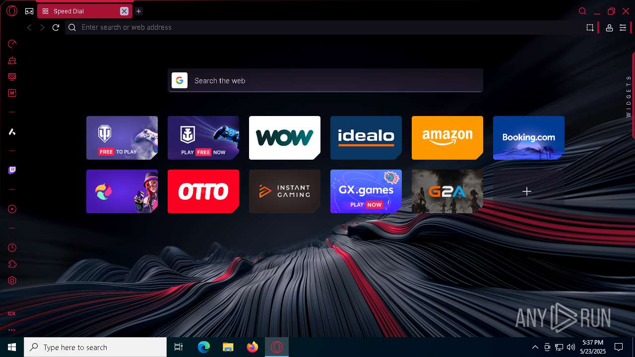The width and height of the screenshot is (635, 357).
Task: Click the GX icon in sidebar
Action: pos(11,313)
